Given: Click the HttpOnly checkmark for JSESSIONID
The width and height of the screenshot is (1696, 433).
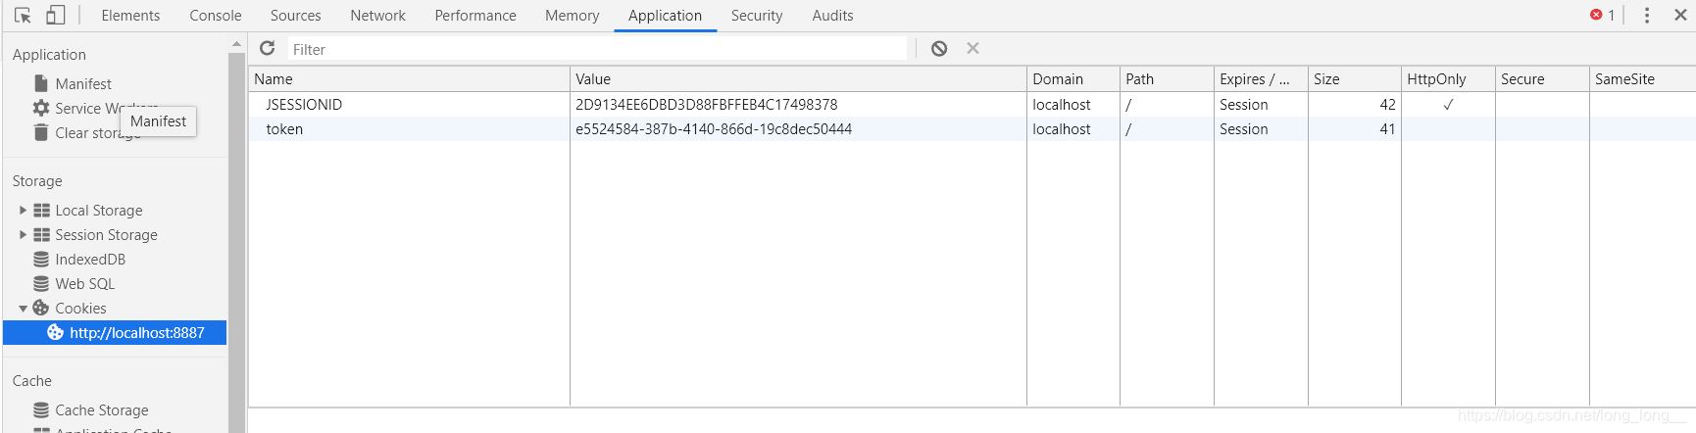Looking at the screenshot, I should [1448, 105].
